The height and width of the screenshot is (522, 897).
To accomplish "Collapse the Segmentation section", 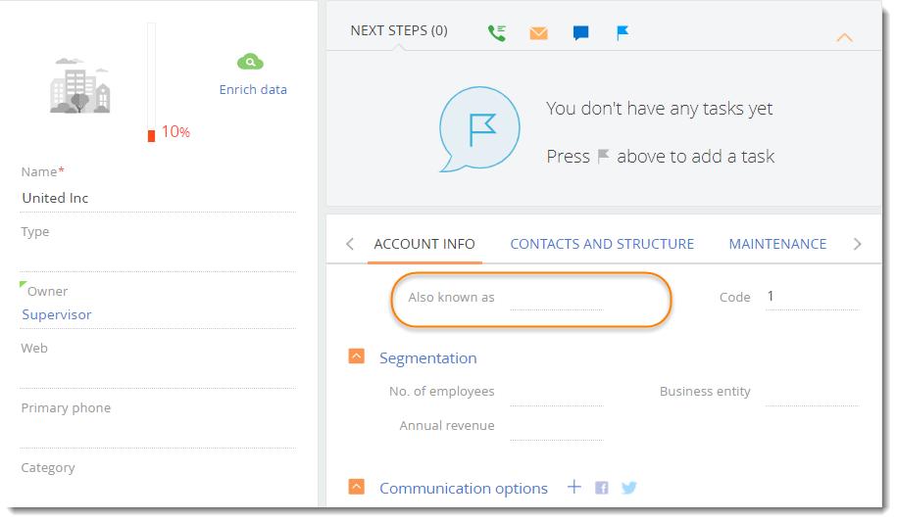I will 357,357.
